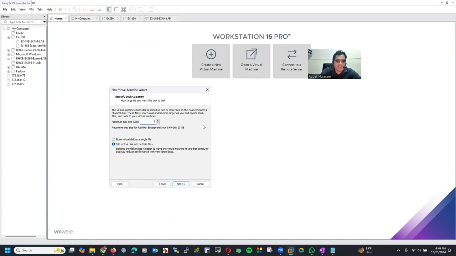Open OneNote from the taskbar

click(x=322, y=250)
